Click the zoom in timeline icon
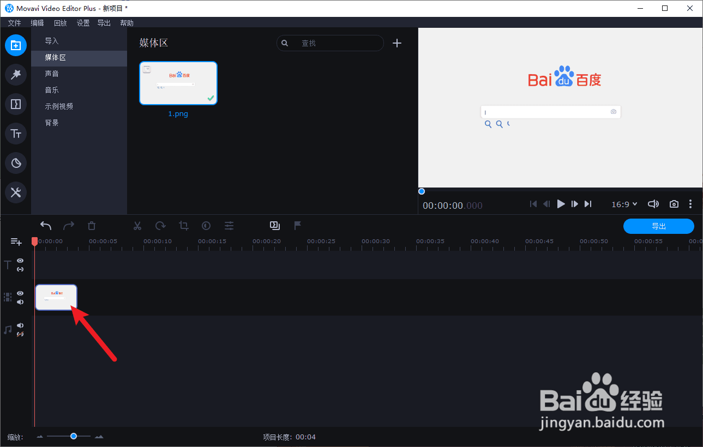Image resolution: width=703 pixels, height=447 pixels. [x=99, y=437]
